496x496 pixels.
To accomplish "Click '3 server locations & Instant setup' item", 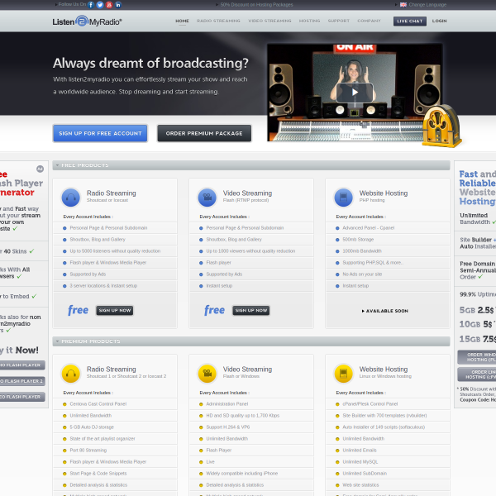I will (103, 286).
